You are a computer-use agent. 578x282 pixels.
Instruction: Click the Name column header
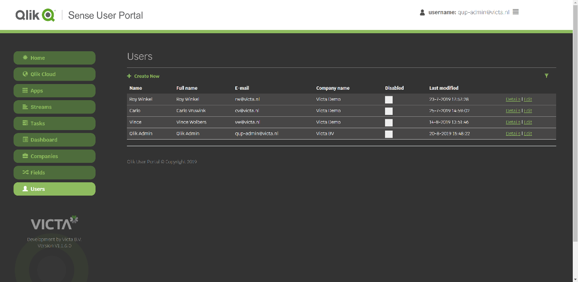(135, 88)
